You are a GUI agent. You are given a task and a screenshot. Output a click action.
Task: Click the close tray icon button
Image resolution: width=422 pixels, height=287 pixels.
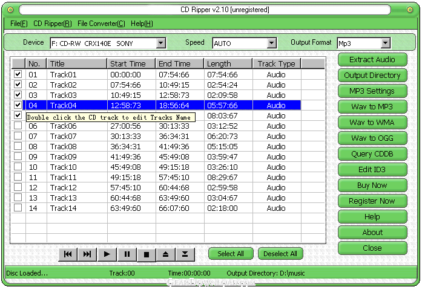[185, 254]
